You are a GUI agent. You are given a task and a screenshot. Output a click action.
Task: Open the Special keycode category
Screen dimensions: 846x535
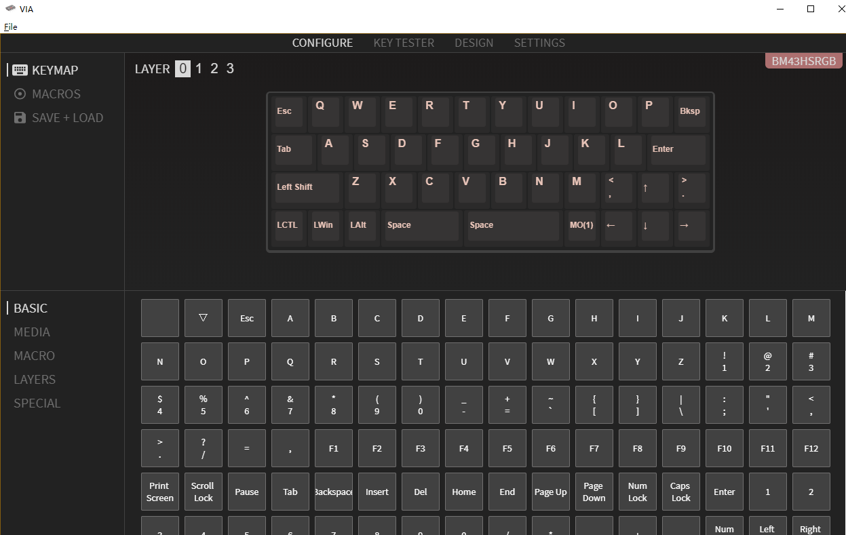pyautogui.click(x=37, y=403)
